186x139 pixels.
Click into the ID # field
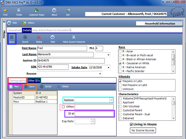click(94, 114)
